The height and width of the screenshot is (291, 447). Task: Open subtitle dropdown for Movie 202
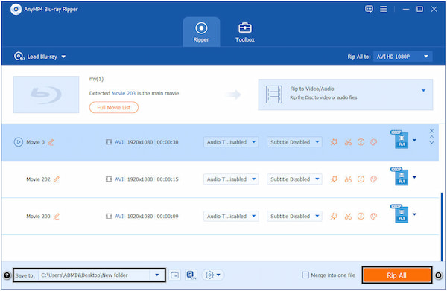(294, 179)
